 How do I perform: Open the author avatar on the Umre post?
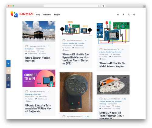point(27,46)
